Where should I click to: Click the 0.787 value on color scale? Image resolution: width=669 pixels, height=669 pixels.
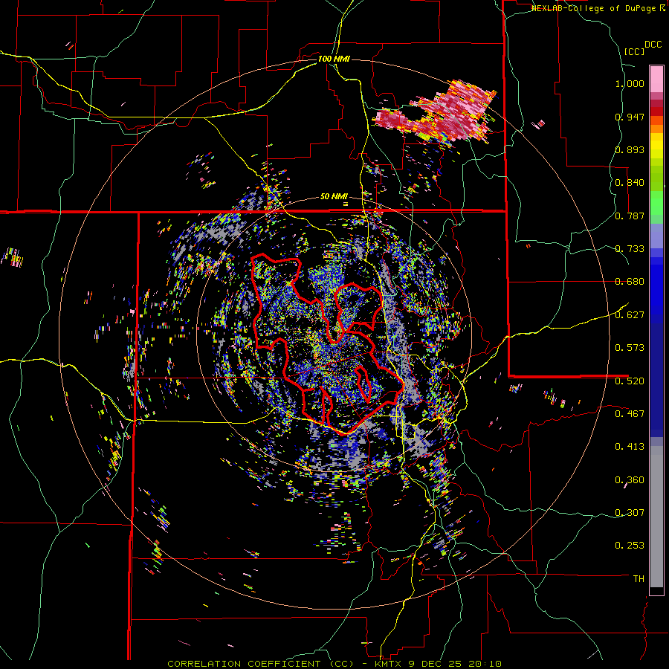point(630,216)
